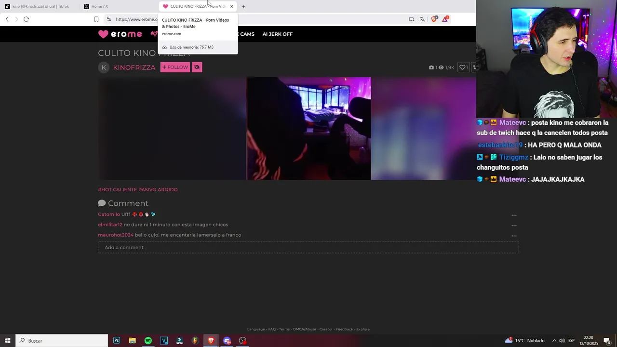Image resolution: width=617 pixels, height=347 pixels.
Task: Open the FAQ footer link
Action: click(x=272, y=329)
